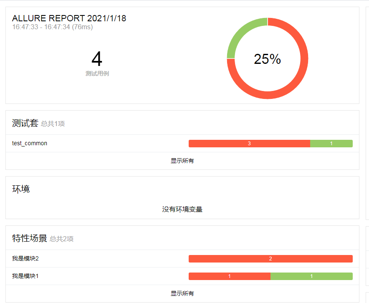
Task: Click the 测试套 section heading
Action: point(25,123)
